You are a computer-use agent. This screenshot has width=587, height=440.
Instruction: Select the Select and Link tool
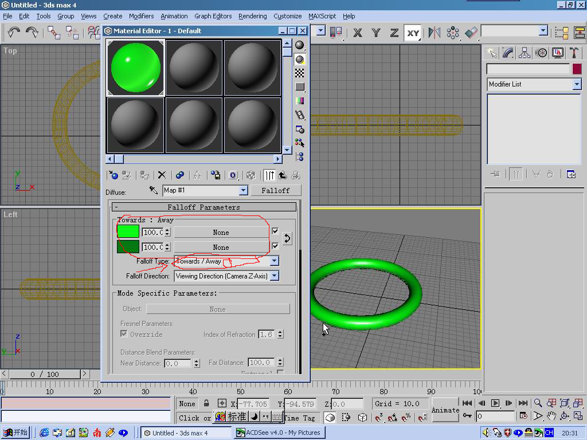(53, 33)
